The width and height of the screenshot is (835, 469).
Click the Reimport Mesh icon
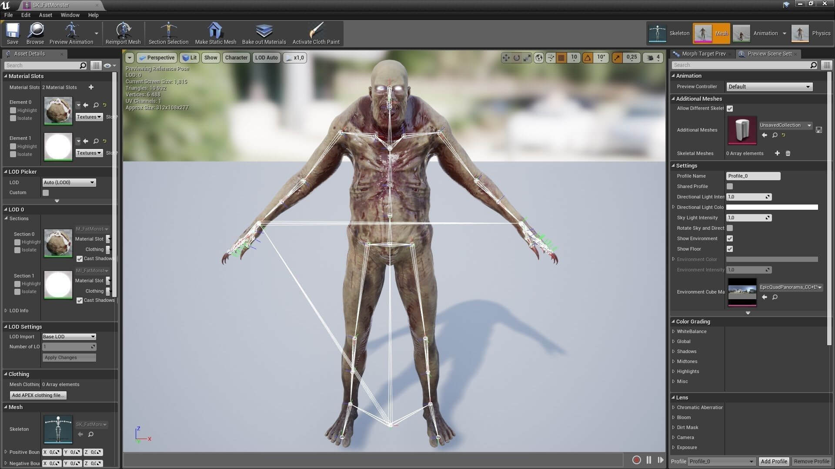[x=123, y=33]
